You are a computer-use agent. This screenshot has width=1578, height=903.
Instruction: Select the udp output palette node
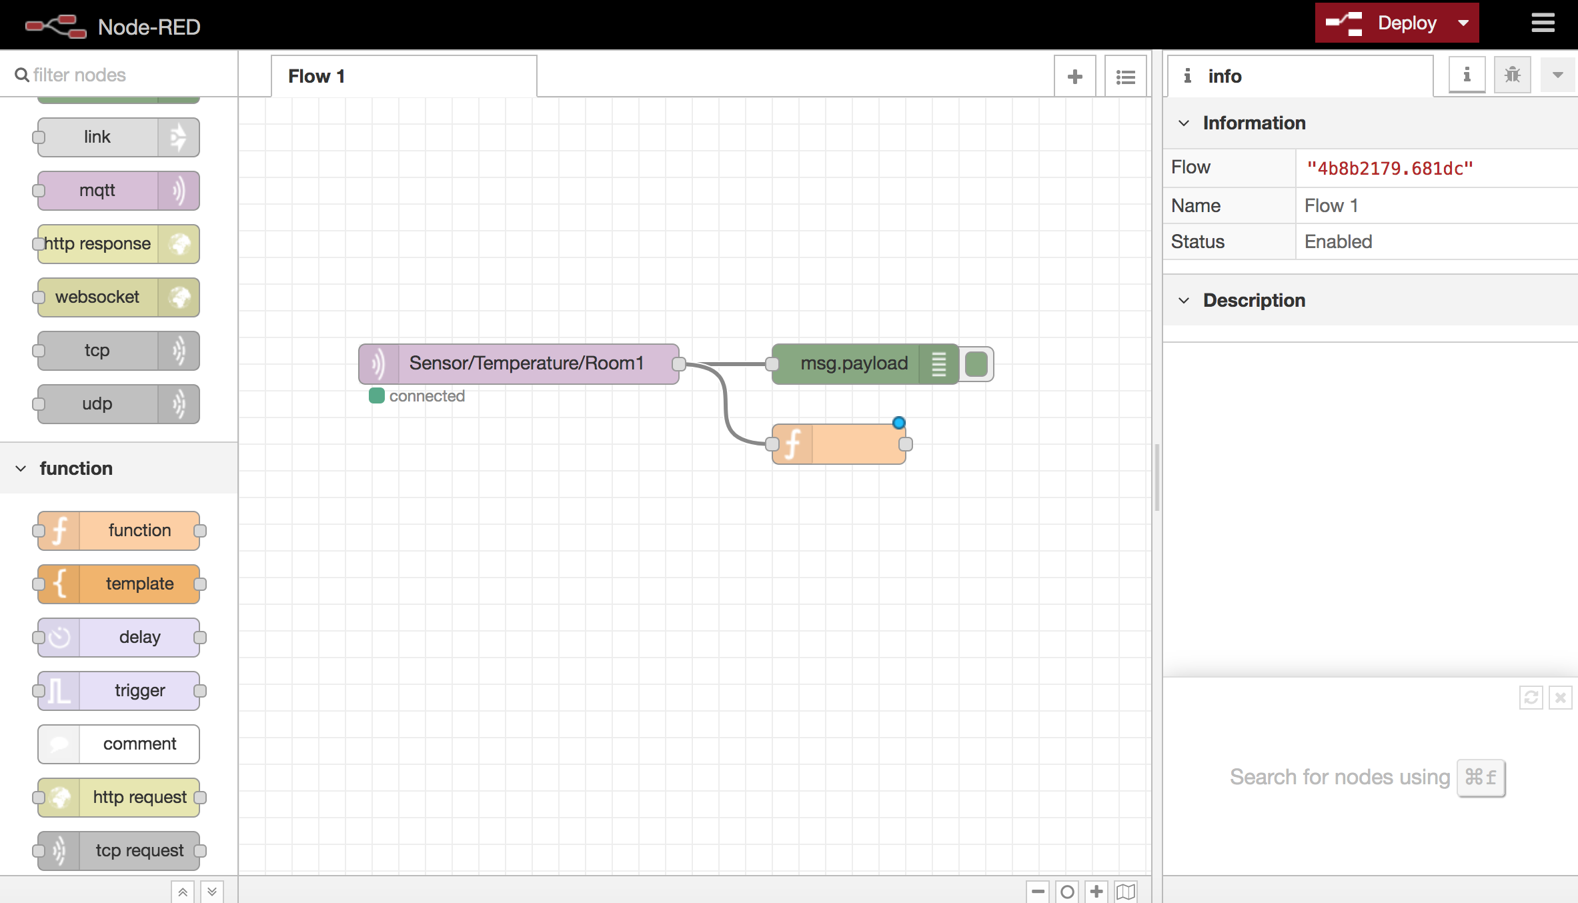[x=119, y=404]
